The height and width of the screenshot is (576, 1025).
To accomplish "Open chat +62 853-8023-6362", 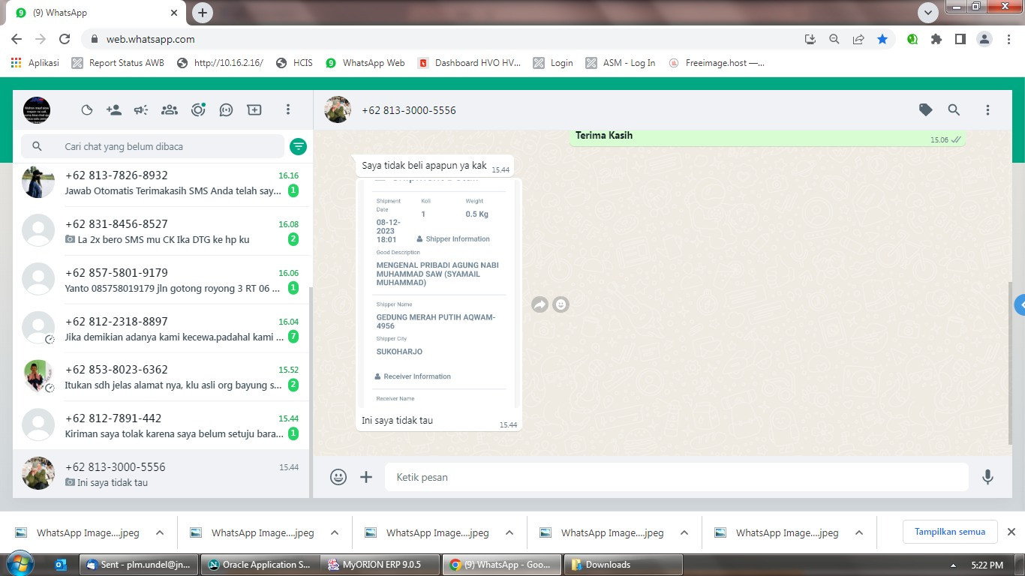I will [x=161, y=377].
